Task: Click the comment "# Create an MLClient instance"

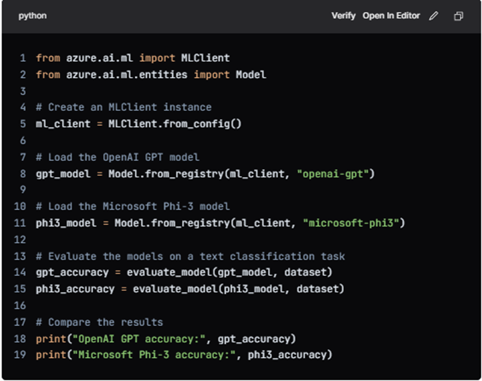Action: pyautogui.click(x=123, y=107)
